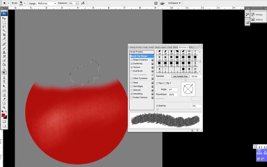This screenshot has width=267, height=167.
Task: Switch to the Navigator tab
Action: (x=132, y=47)
